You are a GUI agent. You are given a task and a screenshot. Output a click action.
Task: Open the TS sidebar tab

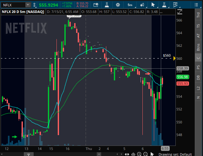(x=198, y=26)
